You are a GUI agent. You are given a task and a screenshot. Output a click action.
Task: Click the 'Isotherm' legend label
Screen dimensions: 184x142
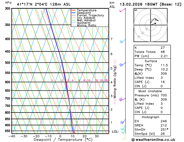(x=84, y=23)
